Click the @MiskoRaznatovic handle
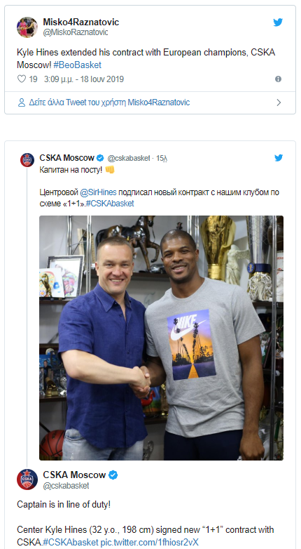 (76, 32)
